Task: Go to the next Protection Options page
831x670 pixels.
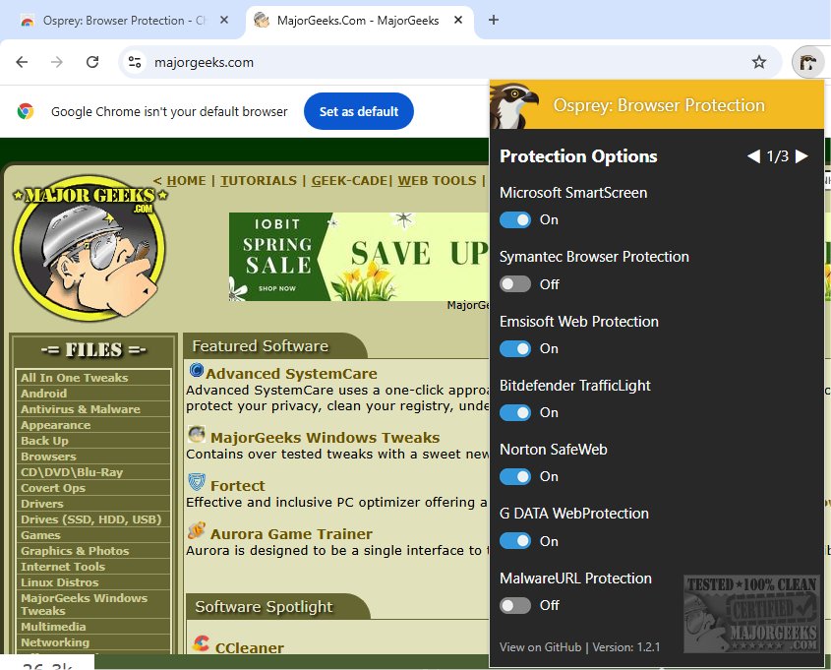Action: (x=801, y=155)
